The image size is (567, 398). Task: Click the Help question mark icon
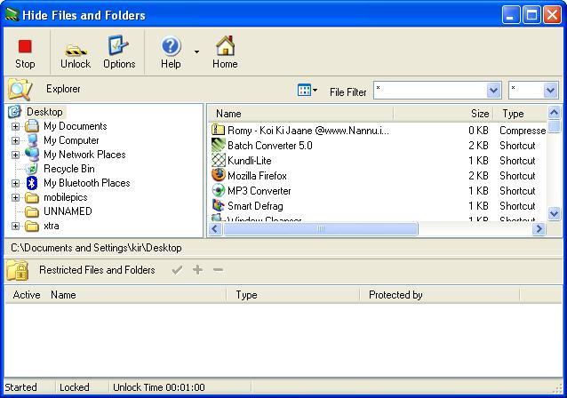click(x=171, y=46)
